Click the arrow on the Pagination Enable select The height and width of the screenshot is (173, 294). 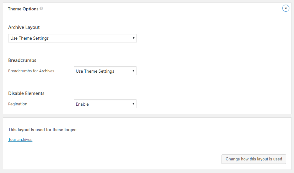pos(133,104)
